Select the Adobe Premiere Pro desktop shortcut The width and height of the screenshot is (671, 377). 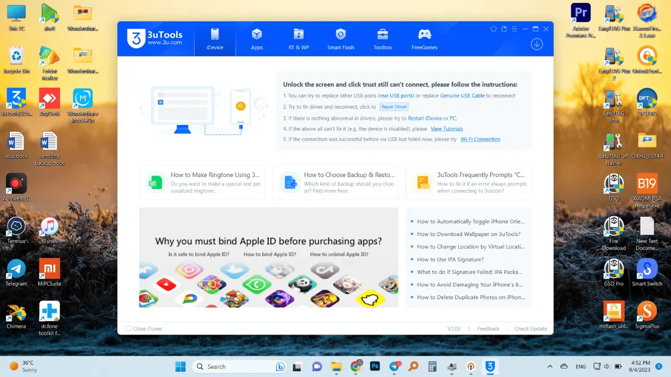coord(581,21)
